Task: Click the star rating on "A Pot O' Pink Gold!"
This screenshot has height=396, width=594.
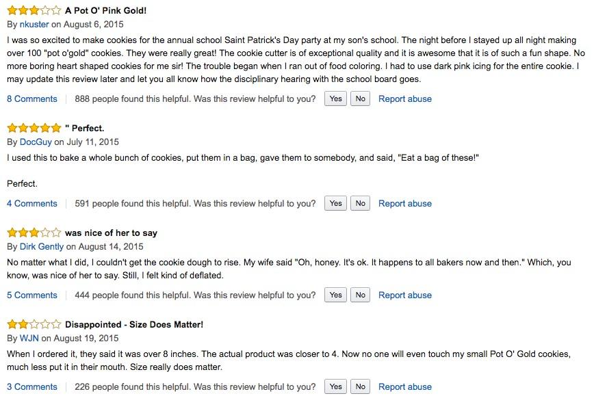Action: 34,10
